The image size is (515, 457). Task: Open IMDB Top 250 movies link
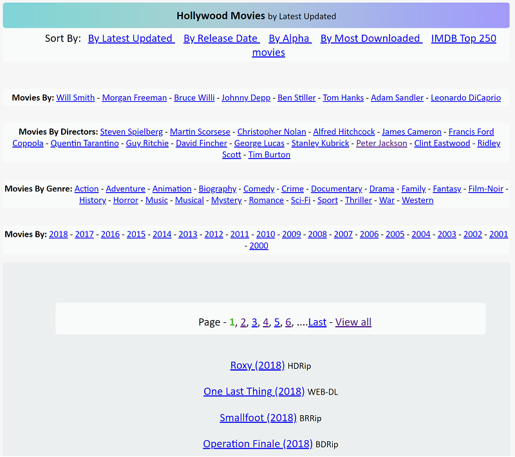click(x=463, y=39)
